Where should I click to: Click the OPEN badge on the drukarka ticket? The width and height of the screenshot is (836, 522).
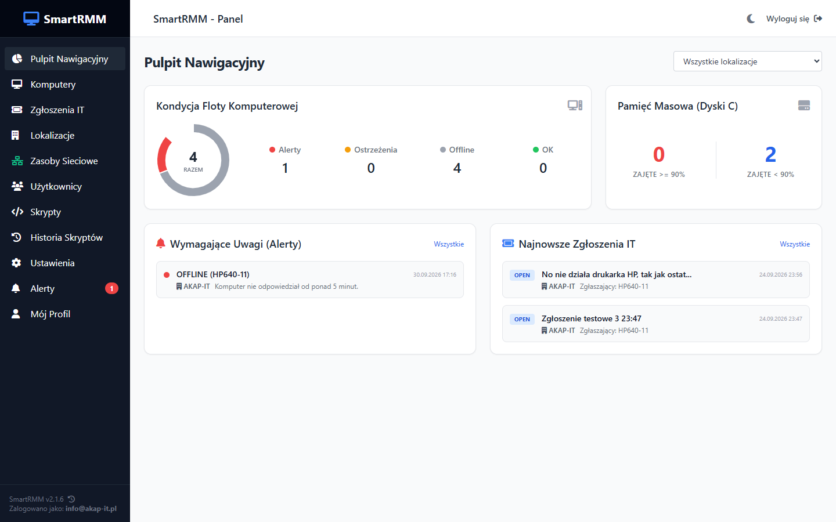(522, 275)
